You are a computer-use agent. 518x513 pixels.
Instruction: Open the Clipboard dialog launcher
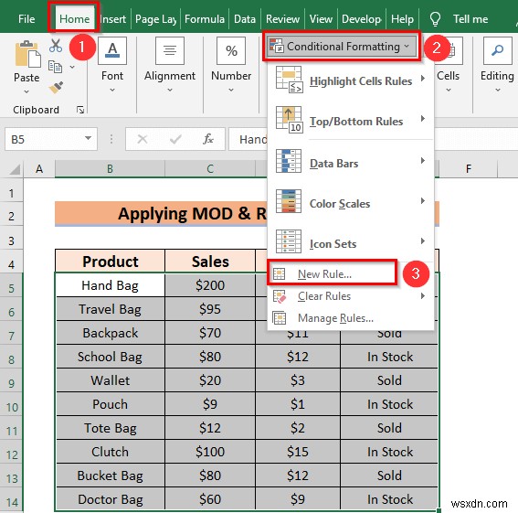(x=80, y=110)
